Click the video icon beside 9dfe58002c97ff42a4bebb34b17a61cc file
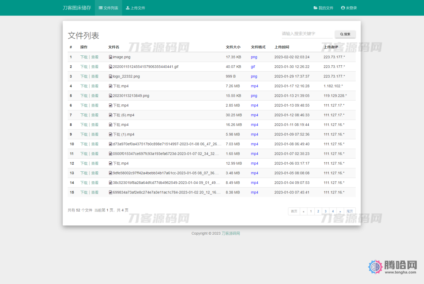 (x=111, y=173)
